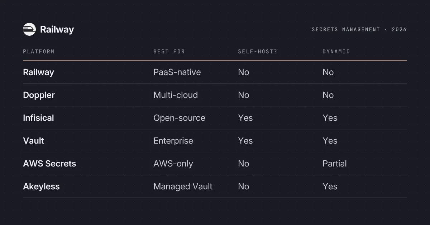Click Dynamic 'Yes' in the Infisical row
The height and width of the screenshot is (225, 430).
click(330, 118)
